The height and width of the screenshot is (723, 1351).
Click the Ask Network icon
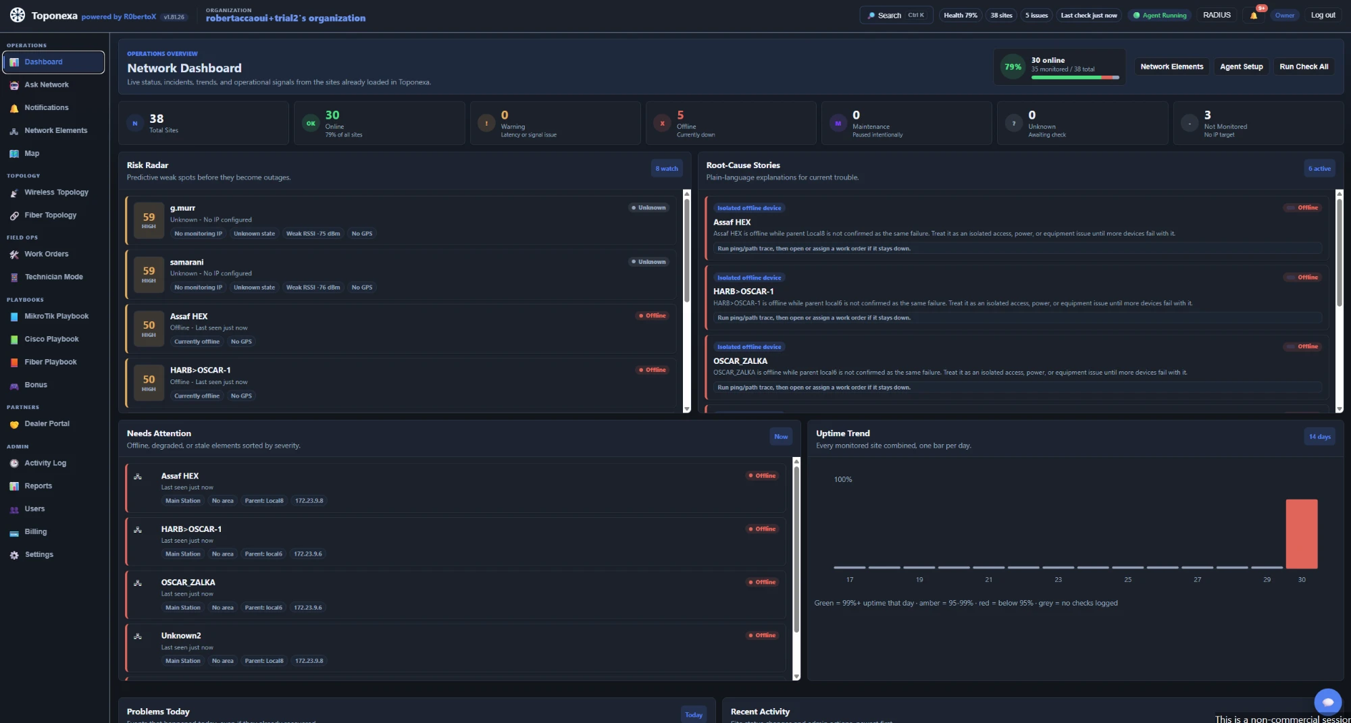[14, 85]
